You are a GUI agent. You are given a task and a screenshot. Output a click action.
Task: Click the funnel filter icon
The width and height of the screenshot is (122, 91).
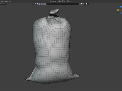(87, 4)
